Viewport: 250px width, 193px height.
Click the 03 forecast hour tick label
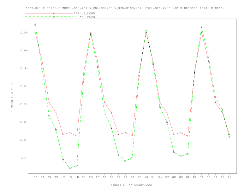[x=42, y=177]
